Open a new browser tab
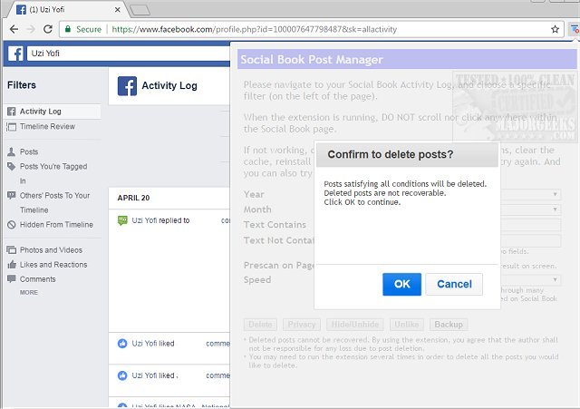Image resolution: width=580 pixels, height=409 pixels. [x=140, y=10]
